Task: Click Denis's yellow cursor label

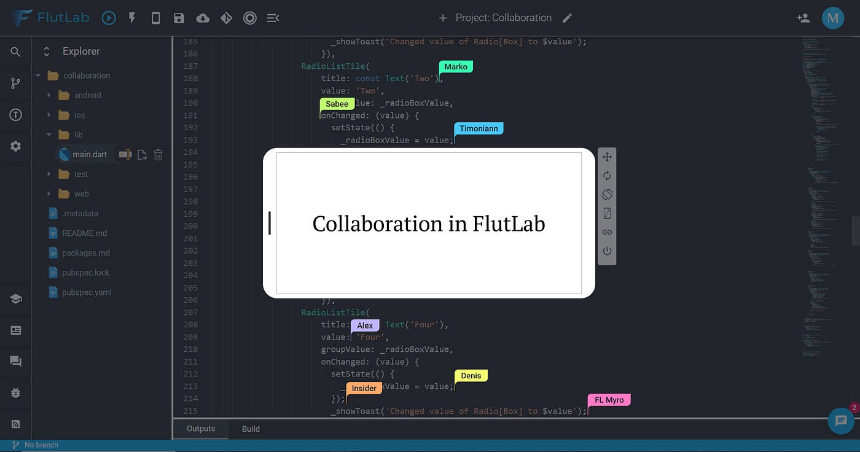Action: 471,375
